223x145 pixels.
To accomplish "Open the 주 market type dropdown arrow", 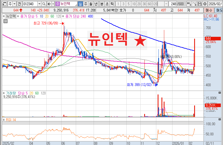I will point(14,4).
